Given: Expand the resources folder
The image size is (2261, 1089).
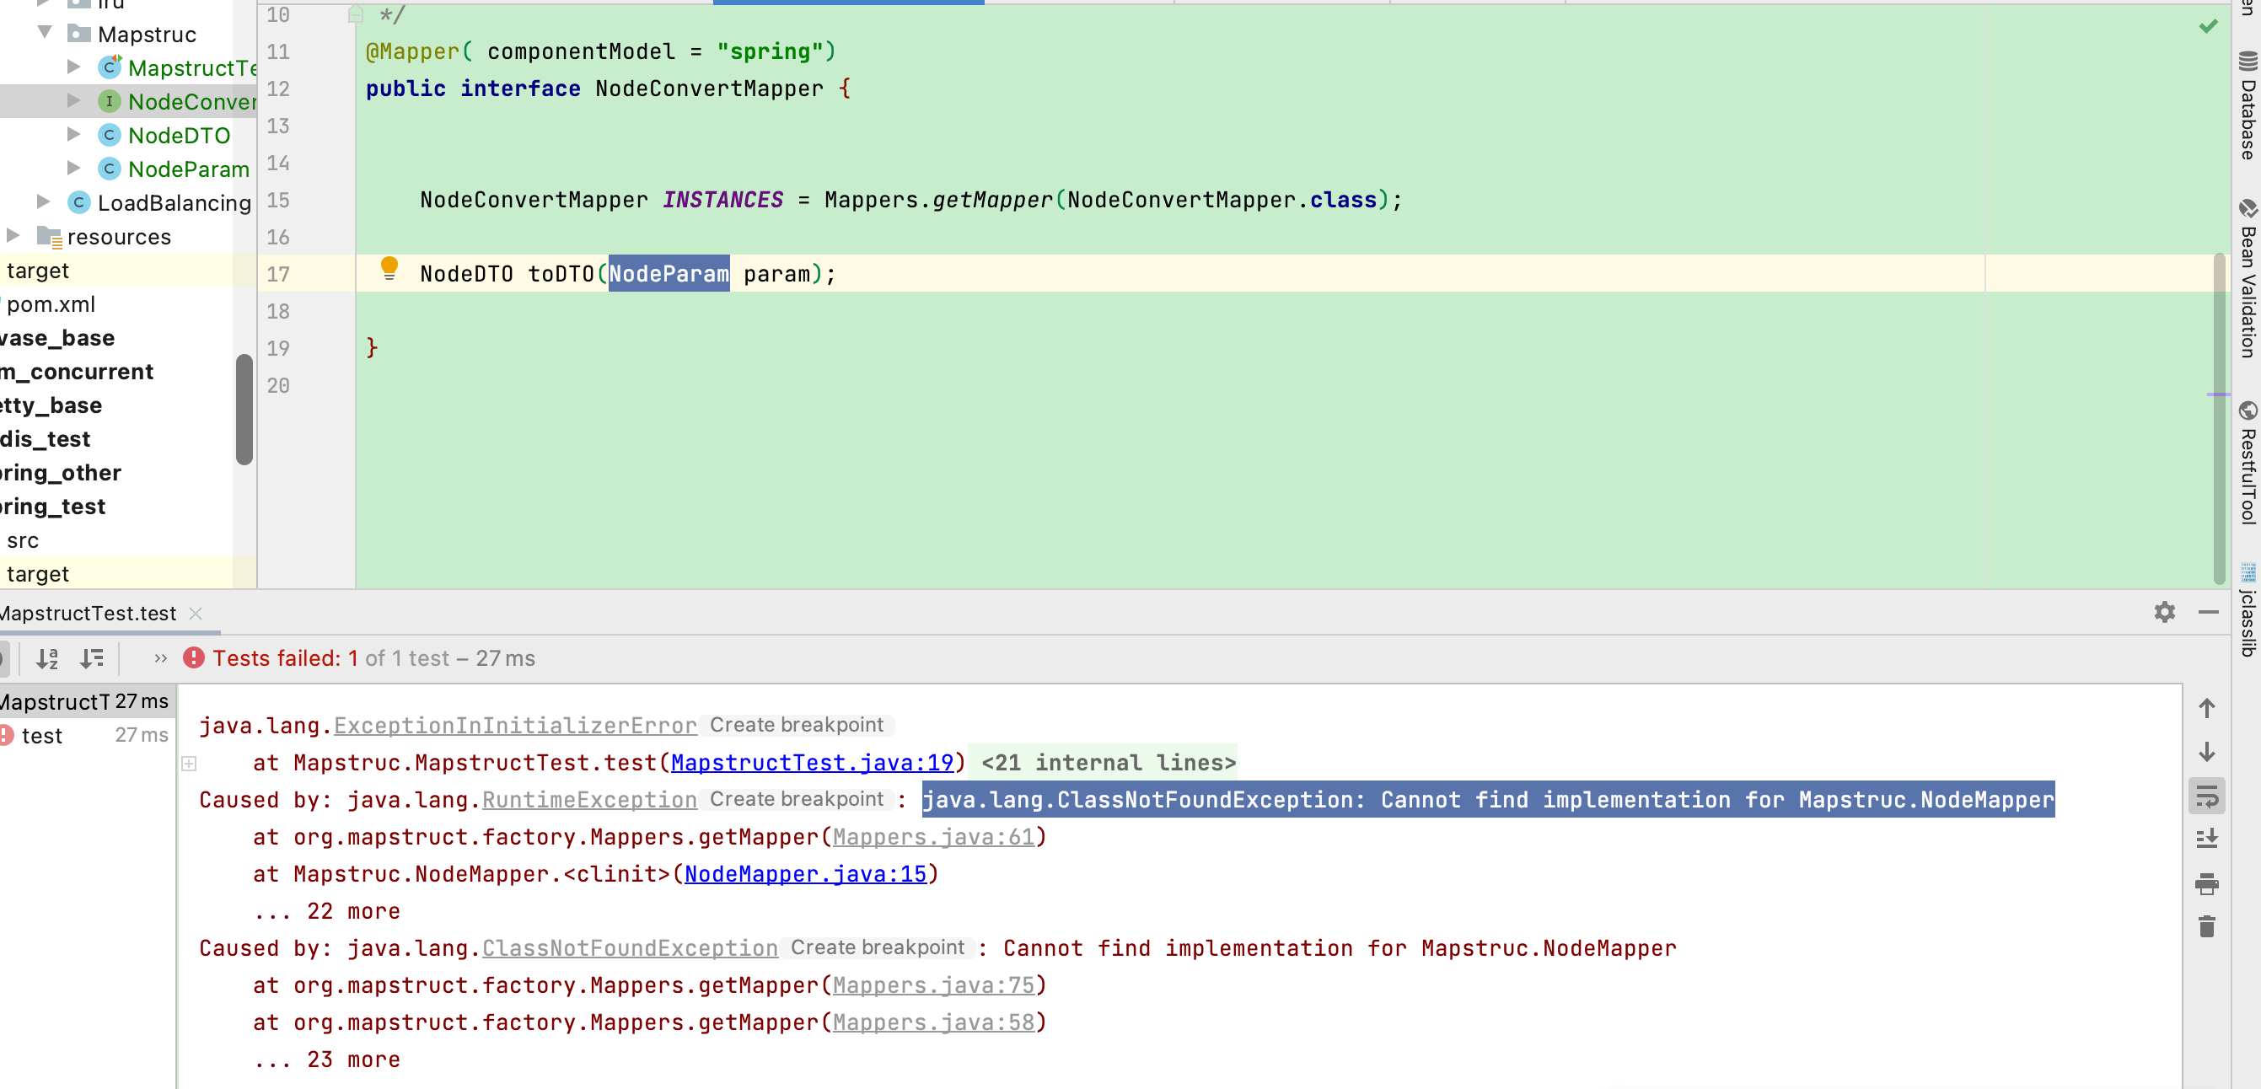Looking at the screenshot, I should point(13,235).
